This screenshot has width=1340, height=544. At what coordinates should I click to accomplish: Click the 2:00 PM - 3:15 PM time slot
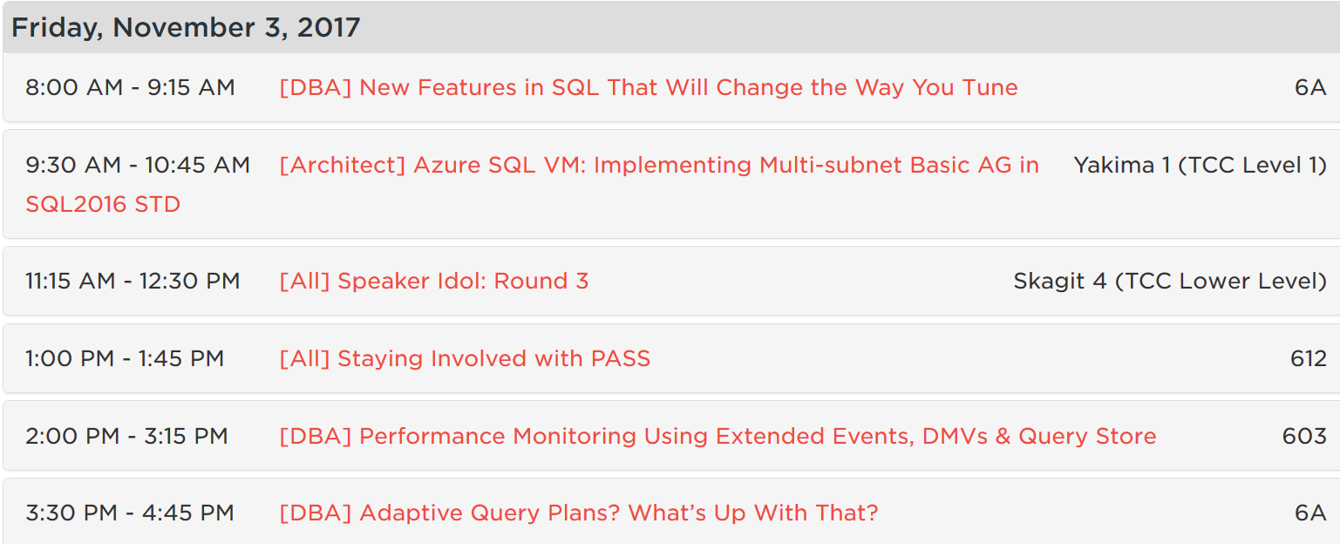(x=126, y=436)
